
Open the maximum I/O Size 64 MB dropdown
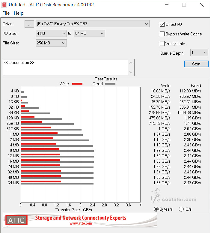click(x=90, y=33)
